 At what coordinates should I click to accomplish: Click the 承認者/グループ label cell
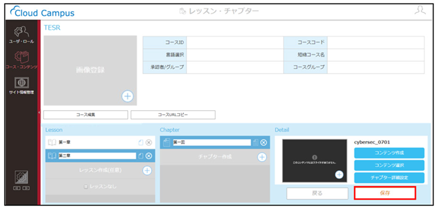tap(165, 67)
